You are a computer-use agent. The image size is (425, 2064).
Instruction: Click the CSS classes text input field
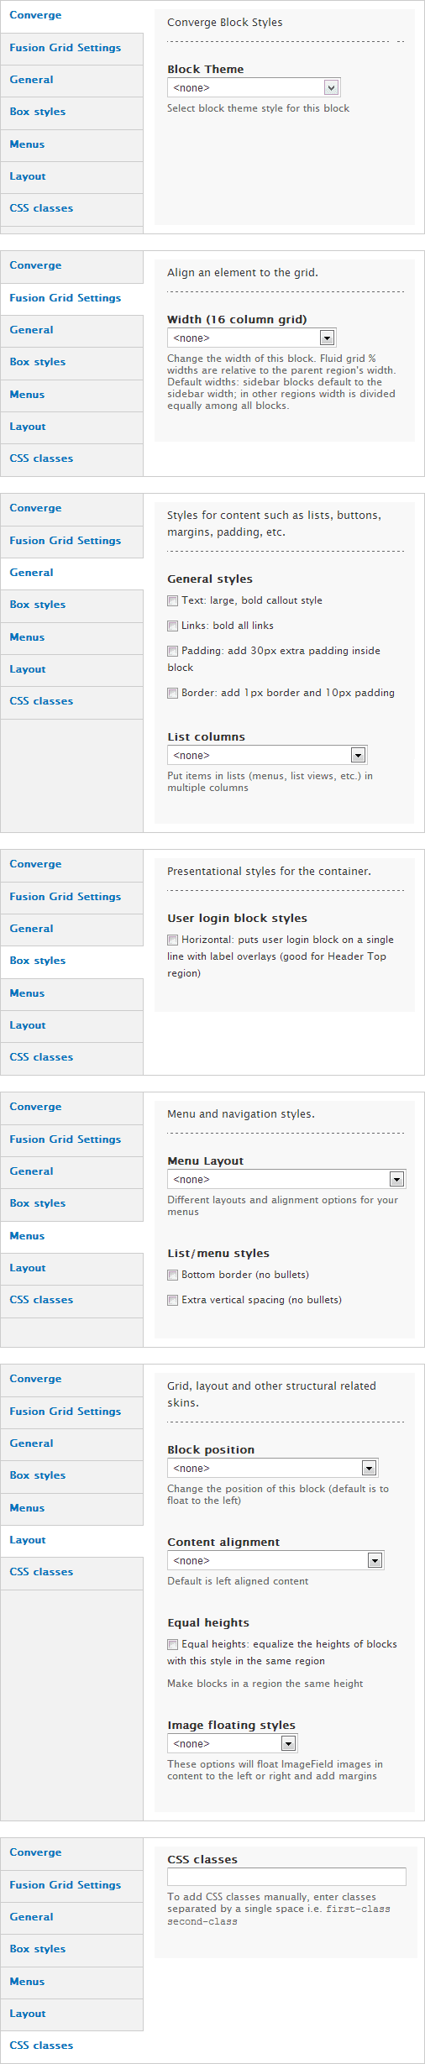coord(286,1877)
